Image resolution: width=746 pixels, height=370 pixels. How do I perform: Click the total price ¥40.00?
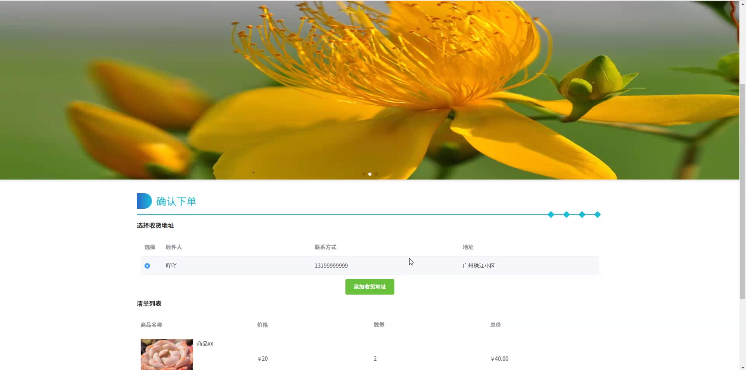(500, 359)
